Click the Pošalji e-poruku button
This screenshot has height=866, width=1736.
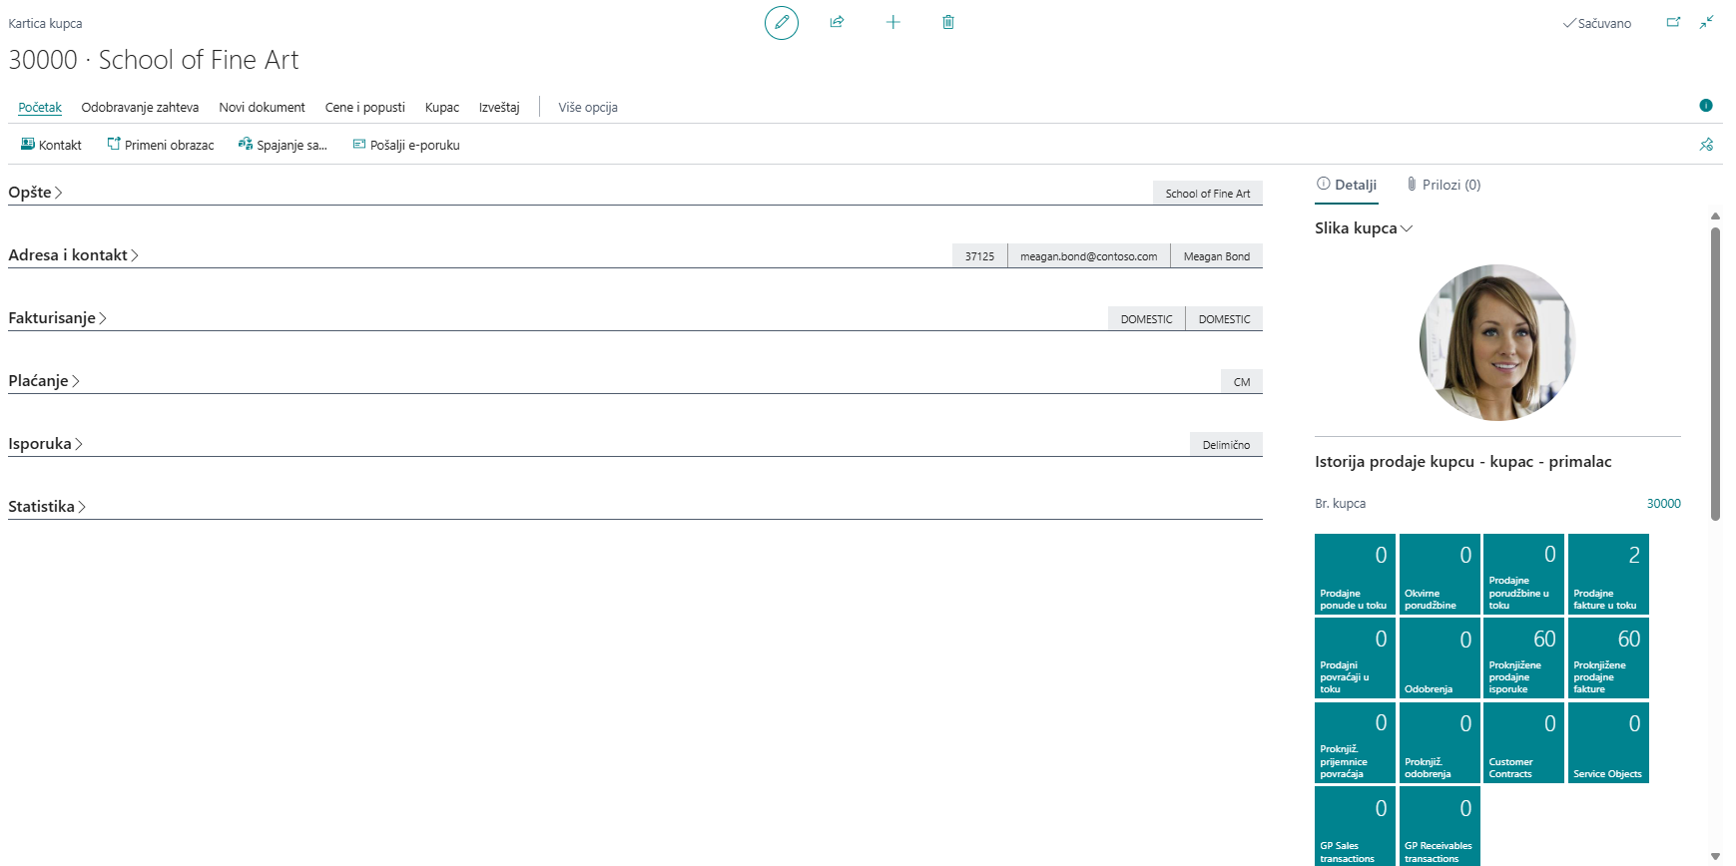(406, 146)
